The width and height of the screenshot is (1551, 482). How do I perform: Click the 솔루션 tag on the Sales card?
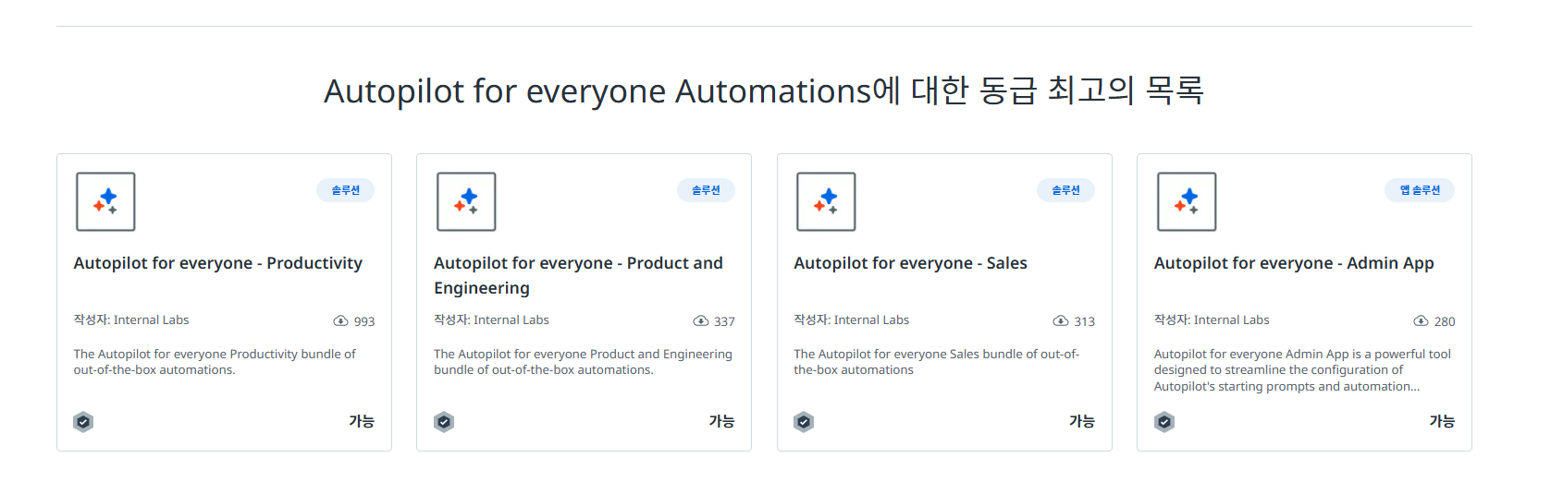coord(1066,190)
